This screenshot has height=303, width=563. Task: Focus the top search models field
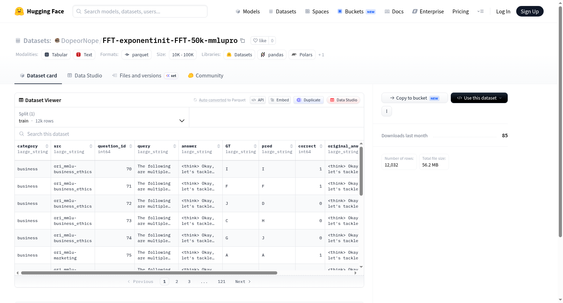140,11
